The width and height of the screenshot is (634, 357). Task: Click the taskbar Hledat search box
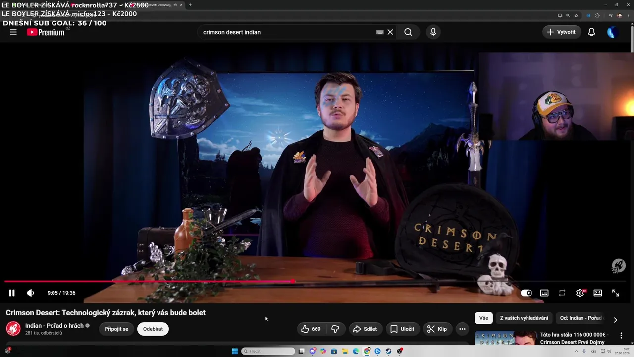click(x=268, y=351)
